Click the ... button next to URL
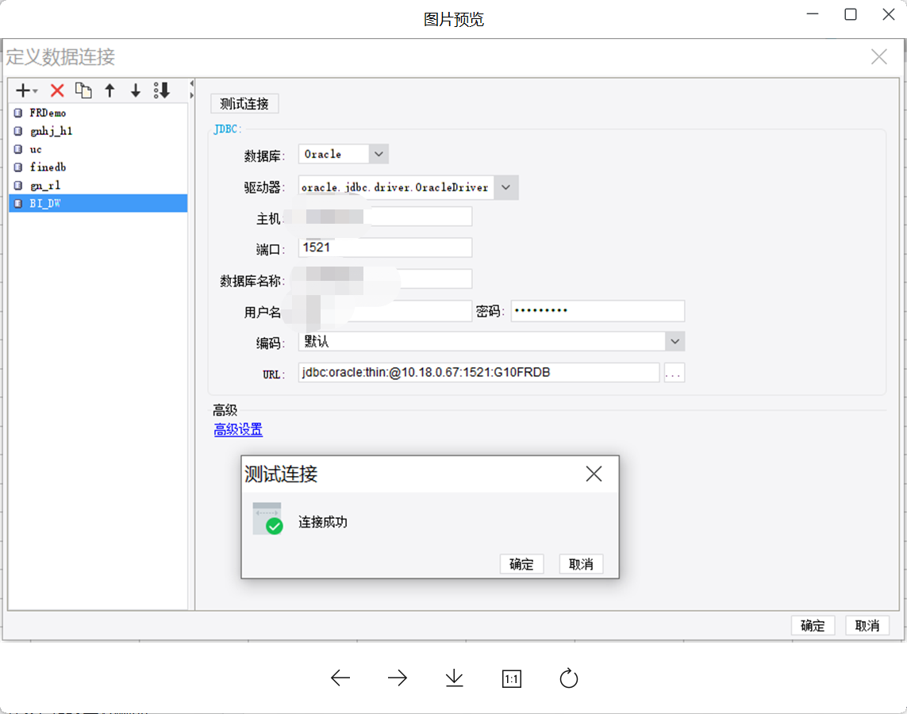This screenshot has width=907, height=714. tap(674, 373)
